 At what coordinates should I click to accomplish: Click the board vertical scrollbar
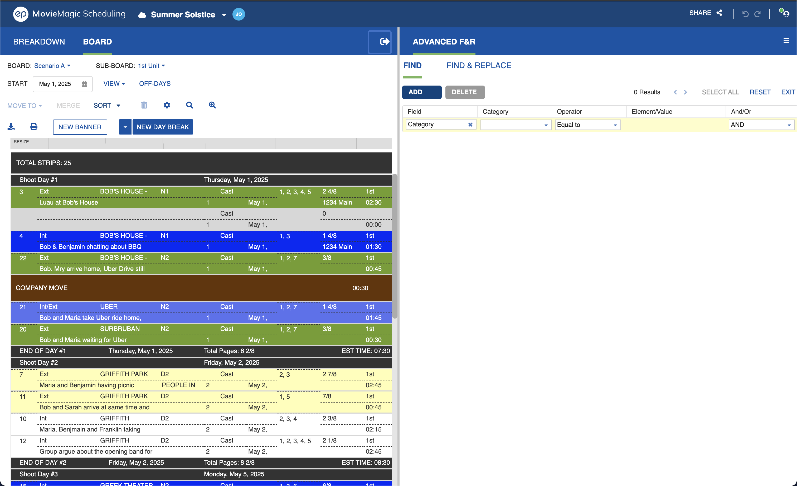tap(394, 246)
